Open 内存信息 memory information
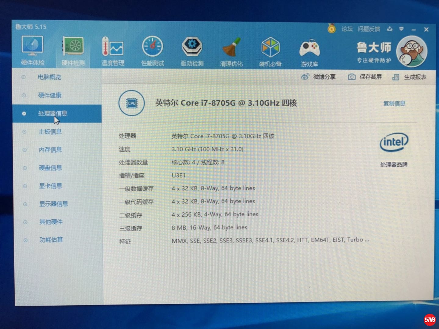Viewport: 439px width, 329px height. click(x=50, y=150)
